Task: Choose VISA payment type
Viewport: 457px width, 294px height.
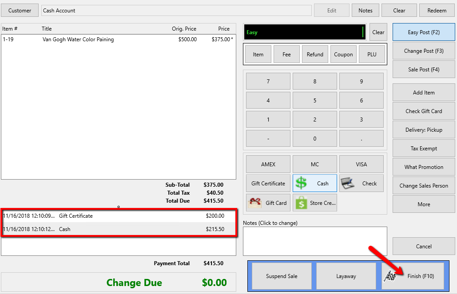Action: click(362, 164)
